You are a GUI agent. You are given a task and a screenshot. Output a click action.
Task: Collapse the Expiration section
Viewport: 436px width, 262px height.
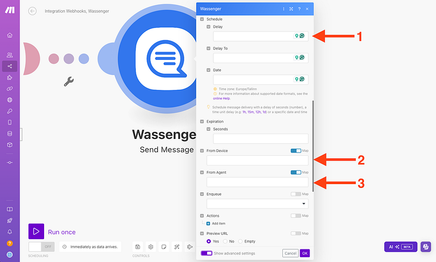pos(202,121)
